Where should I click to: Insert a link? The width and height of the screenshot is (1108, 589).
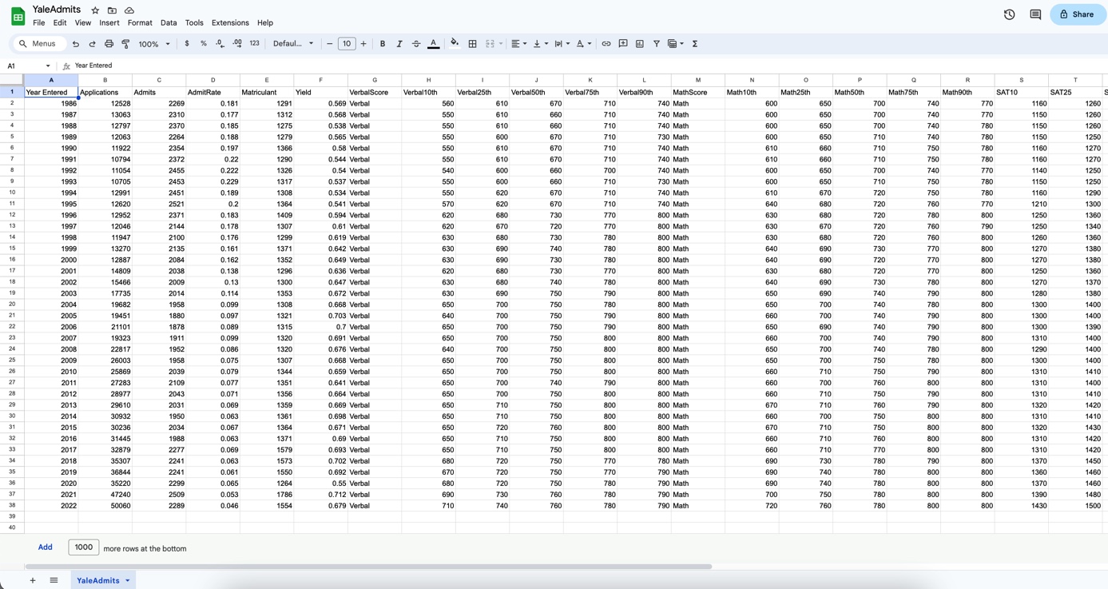(606, 43)
